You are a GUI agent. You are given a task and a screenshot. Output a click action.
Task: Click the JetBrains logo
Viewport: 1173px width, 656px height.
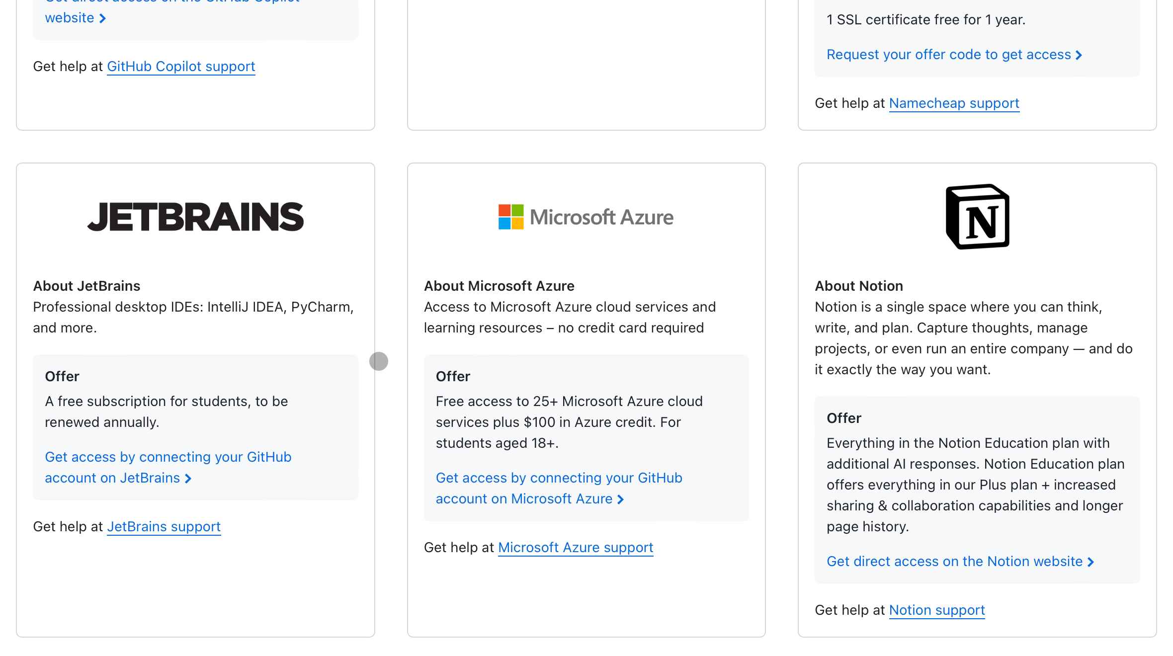195,217
